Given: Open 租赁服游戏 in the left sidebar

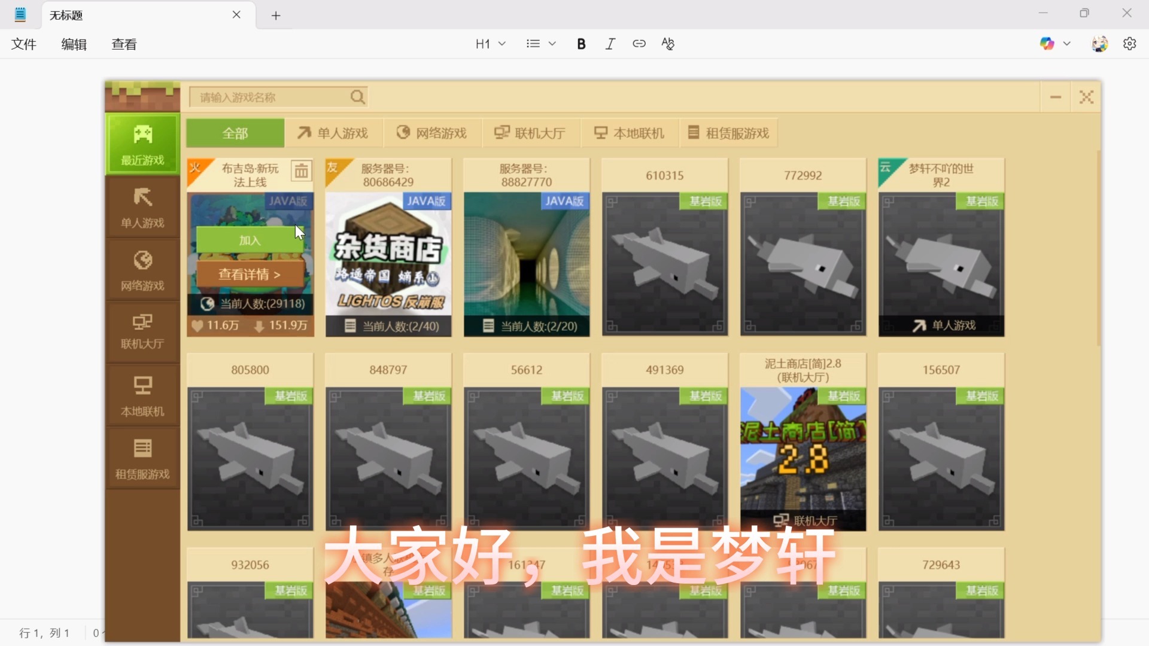Looking at the screenshot, I should (142, 458).
